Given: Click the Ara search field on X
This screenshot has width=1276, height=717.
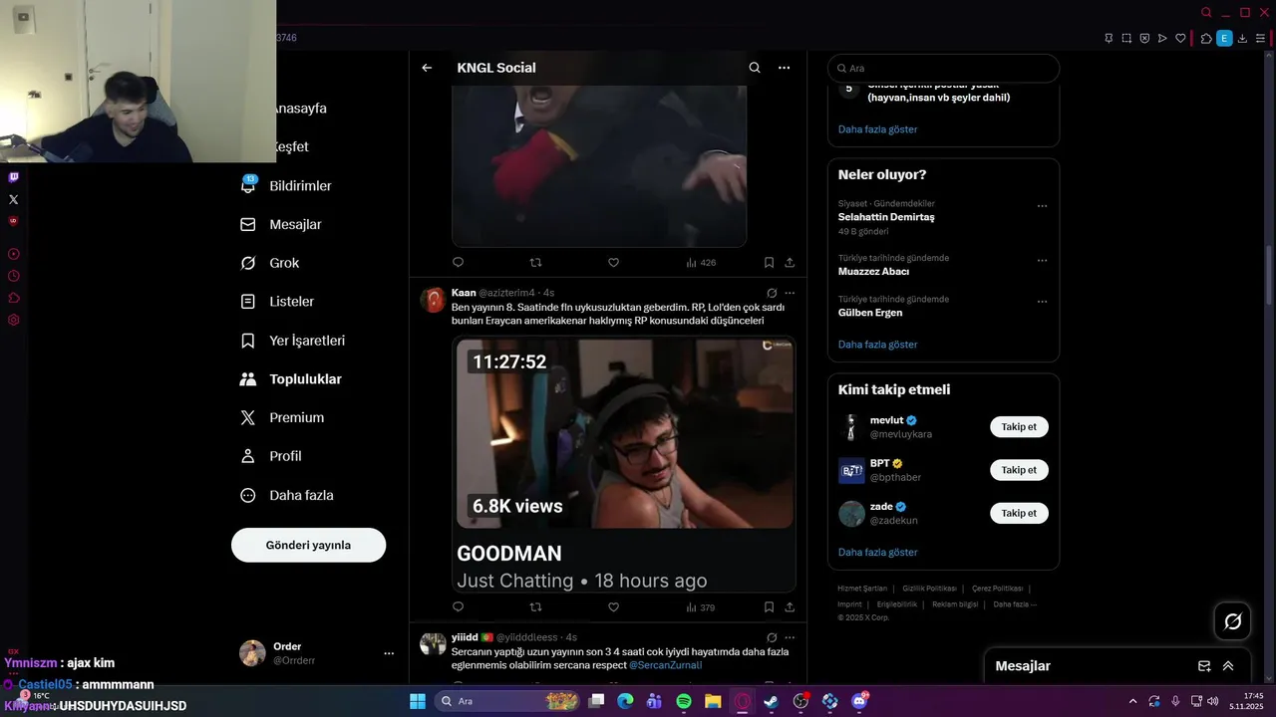Looking at the screenshot, I should [943, 69].
